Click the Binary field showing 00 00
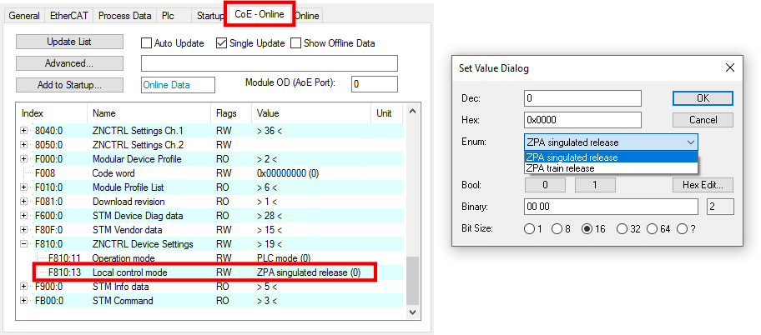This screenshot has height=335, width=761. 611,207
